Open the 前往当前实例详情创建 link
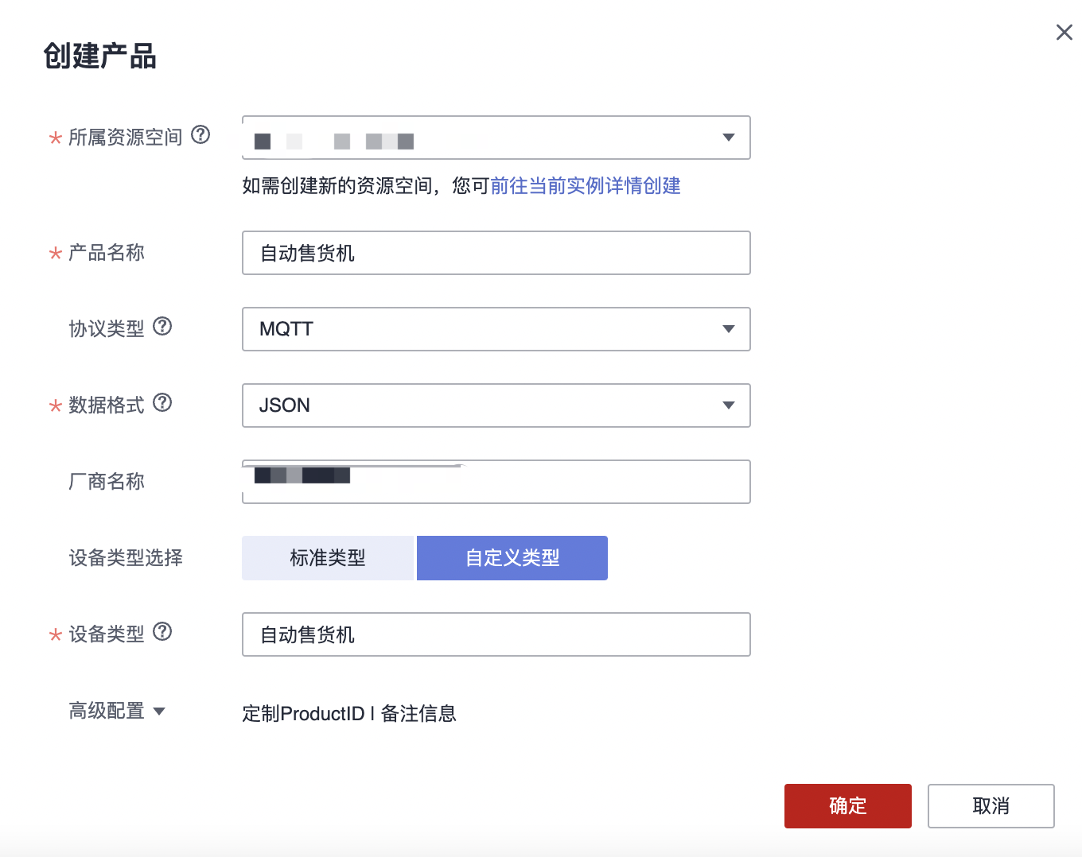 [x=586, y=186]
